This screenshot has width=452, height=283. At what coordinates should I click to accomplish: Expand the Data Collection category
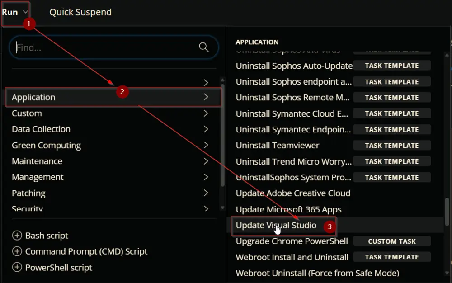pyautogui.click(x=110, y=129)
